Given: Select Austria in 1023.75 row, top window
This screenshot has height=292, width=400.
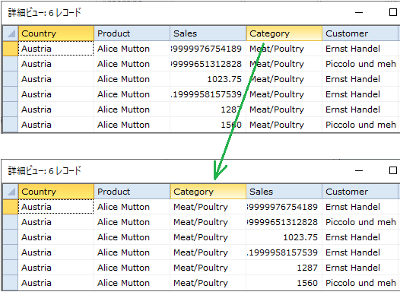Looking at the screenshot, I should [56, 79].
